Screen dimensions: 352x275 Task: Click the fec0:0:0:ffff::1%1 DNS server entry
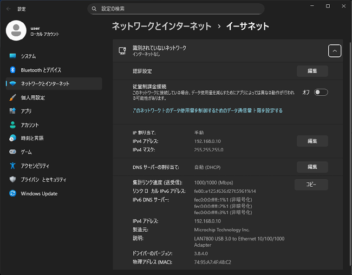coord(223,200)
